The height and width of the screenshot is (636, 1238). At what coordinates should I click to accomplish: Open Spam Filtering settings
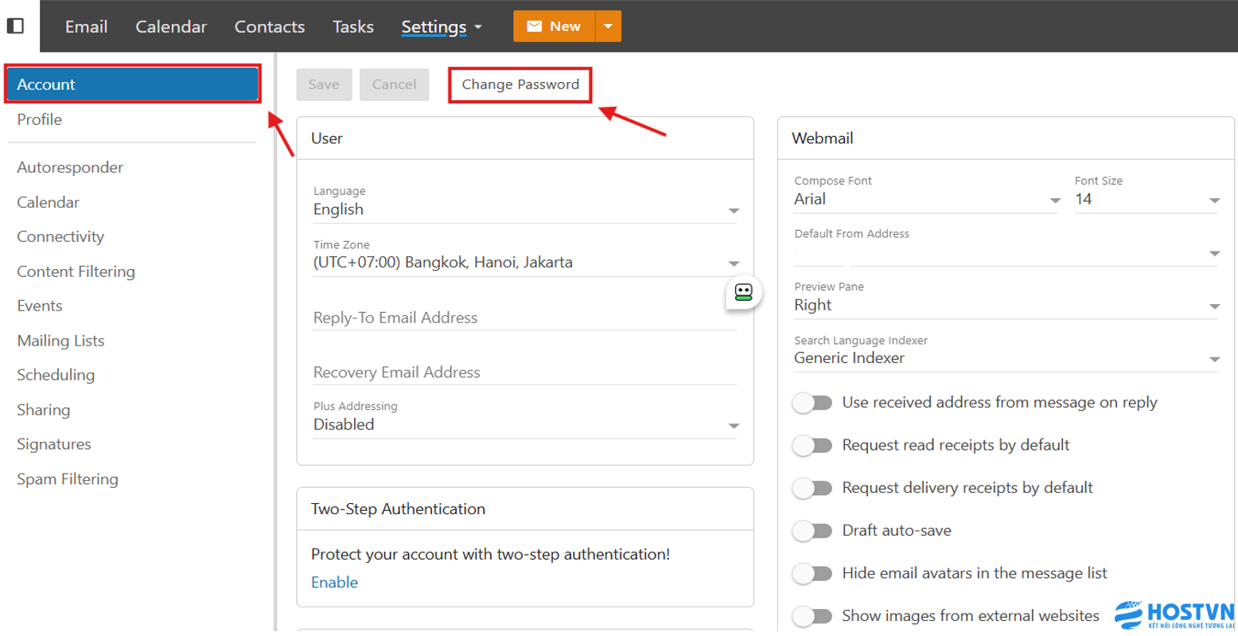(68, 479)
